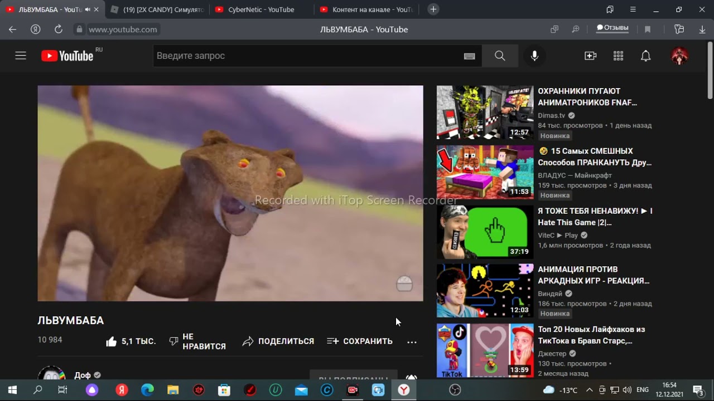Screen dimensions: 714x401
Task: Open the arcade games reaction thumbnail
Action: coord(485,291)
